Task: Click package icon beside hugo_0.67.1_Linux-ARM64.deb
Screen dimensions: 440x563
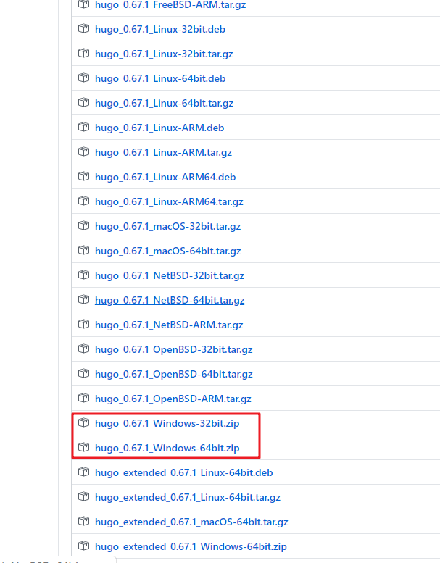Action: click(83, 177)
